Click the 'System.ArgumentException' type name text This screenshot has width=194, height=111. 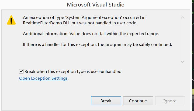[94, 18]
